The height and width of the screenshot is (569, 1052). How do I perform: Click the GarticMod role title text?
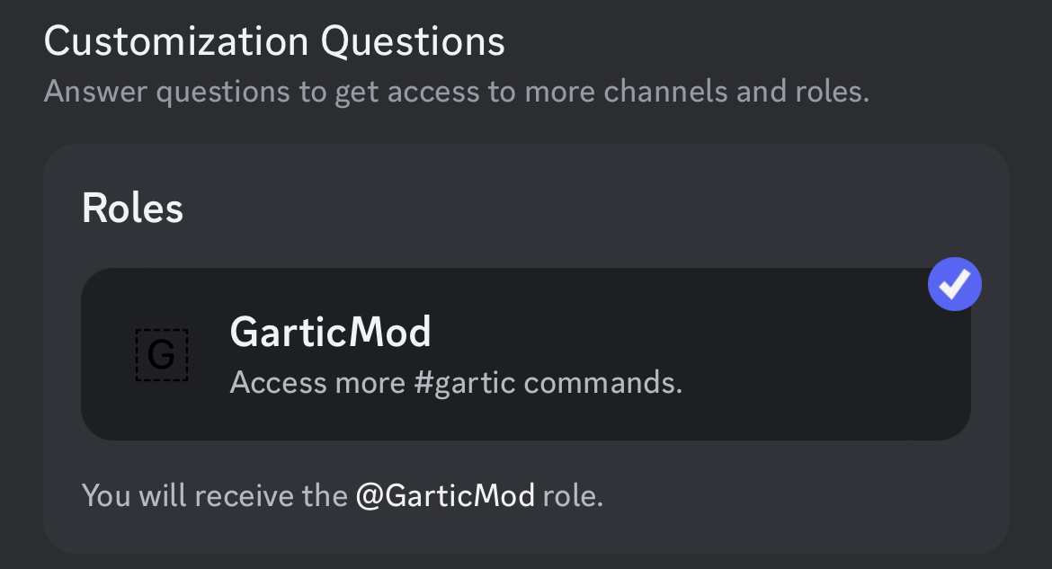click(330, 332)
